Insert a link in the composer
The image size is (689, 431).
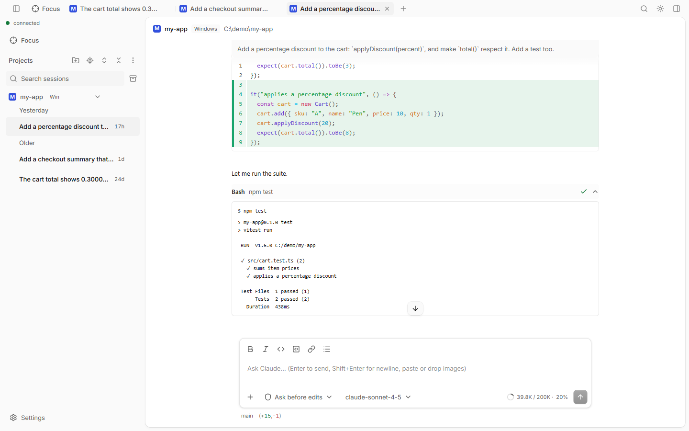[x=311, y=349]
